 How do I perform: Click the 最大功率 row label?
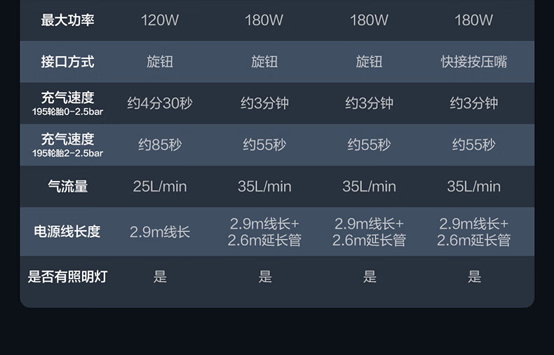click(67, 20)
